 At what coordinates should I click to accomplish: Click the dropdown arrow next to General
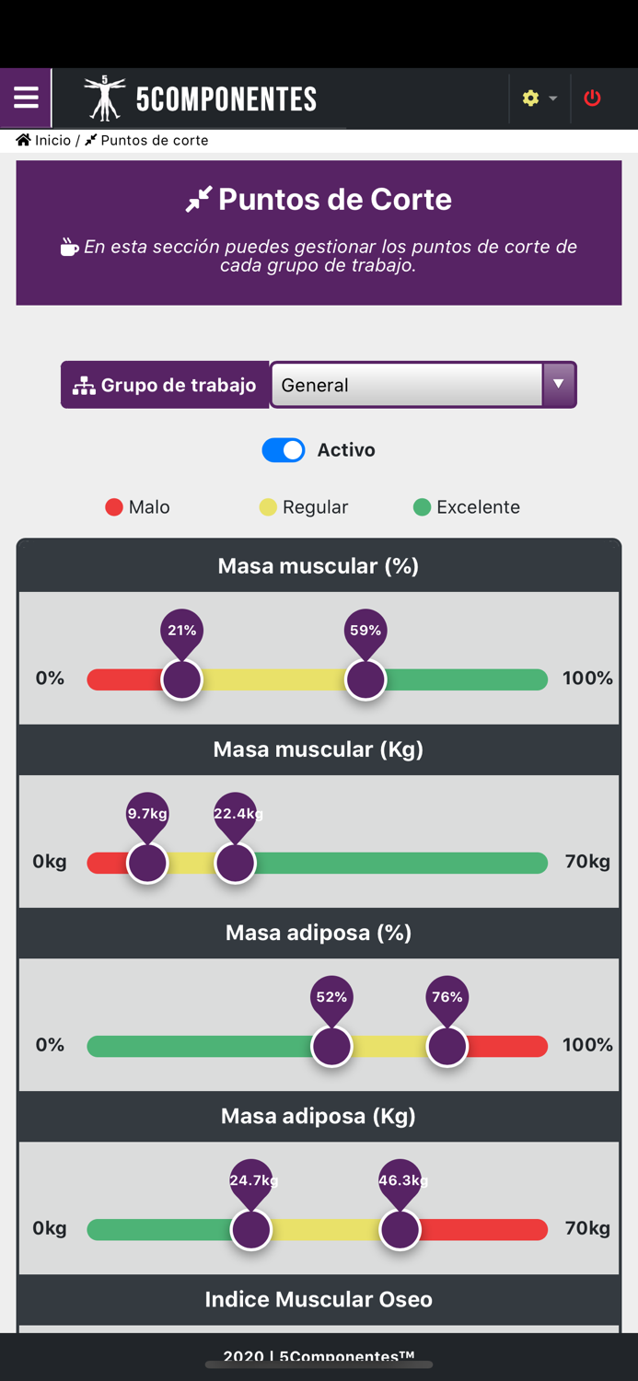(x=558, y=385)
